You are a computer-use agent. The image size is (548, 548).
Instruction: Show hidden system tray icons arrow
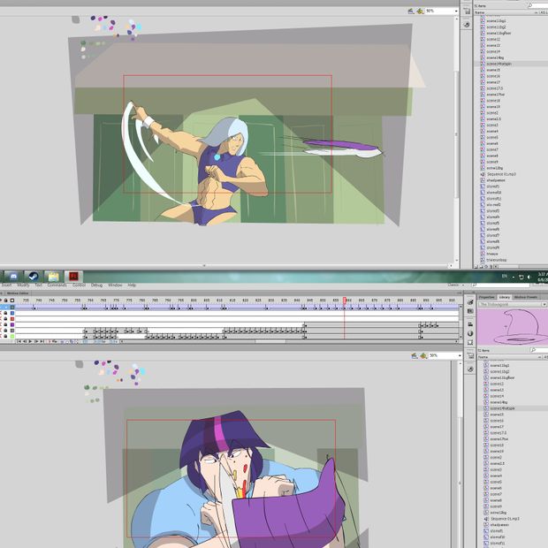(514, 277)
